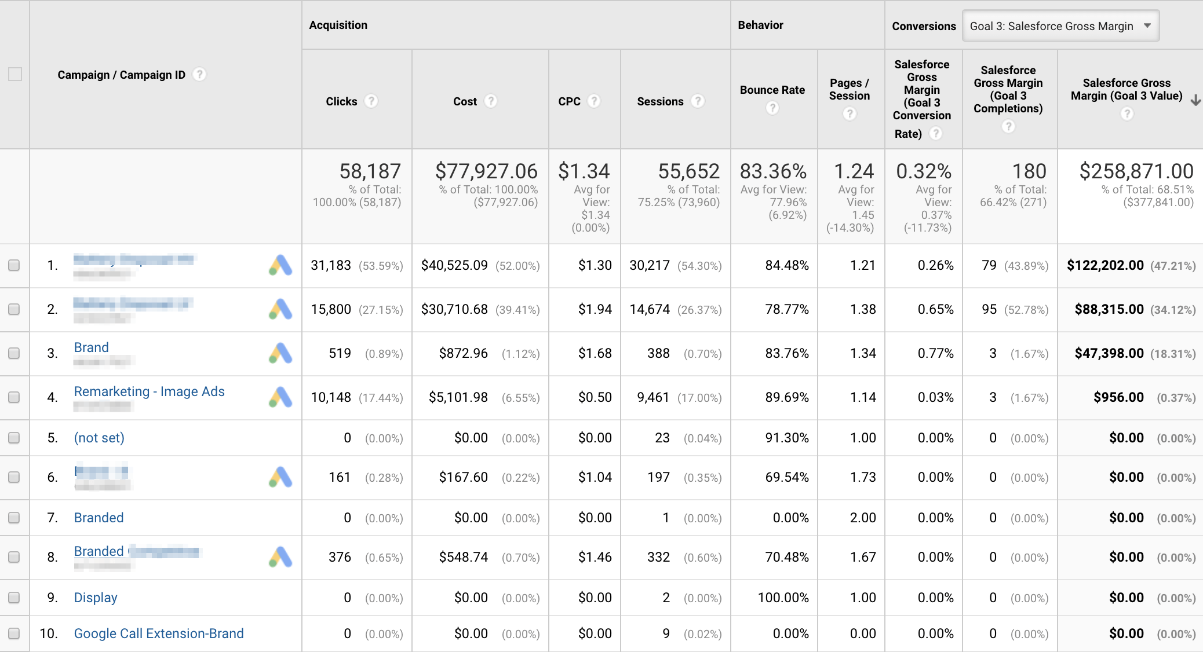This screenshot has height=652, width=1203.
Task: Open the Sessions column help icon
Action: coord(698,101)
